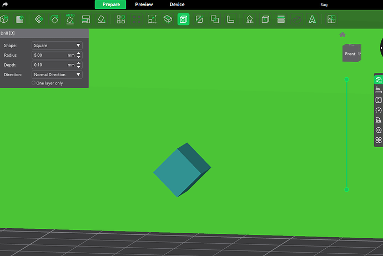383x256 pixels.
Task: Click the Color painting palette icon
Action: coord(296,19)
